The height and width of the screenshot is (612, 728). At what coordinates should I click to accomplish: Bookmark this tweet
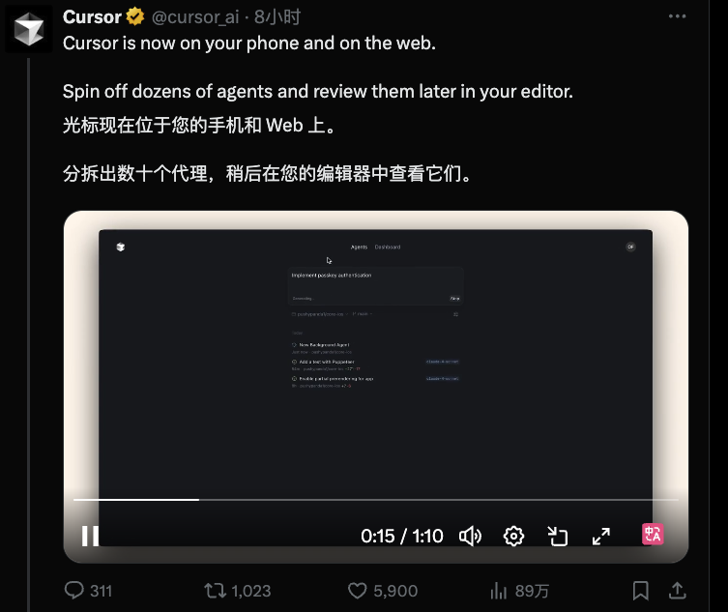point(641,591)
